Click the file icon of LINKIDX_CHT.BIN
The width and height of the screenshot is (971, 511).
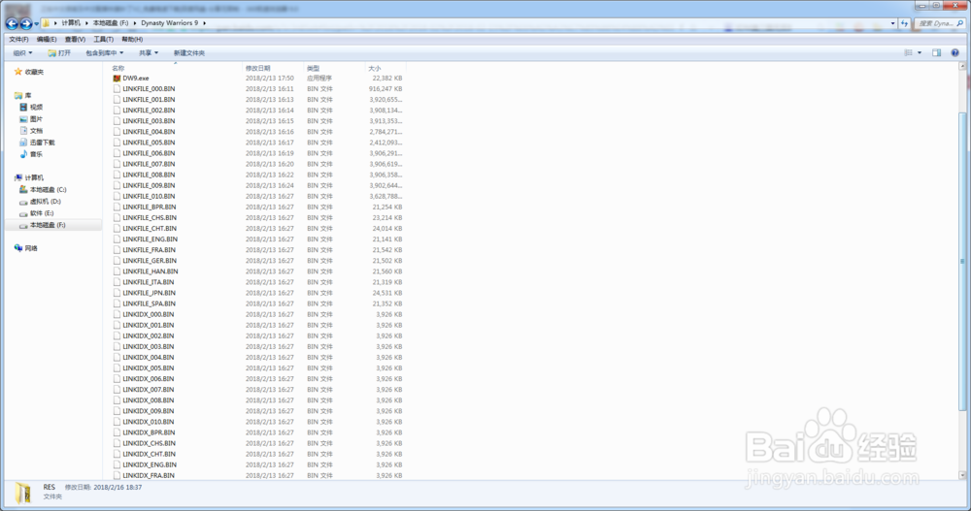(x=117, y=454)
